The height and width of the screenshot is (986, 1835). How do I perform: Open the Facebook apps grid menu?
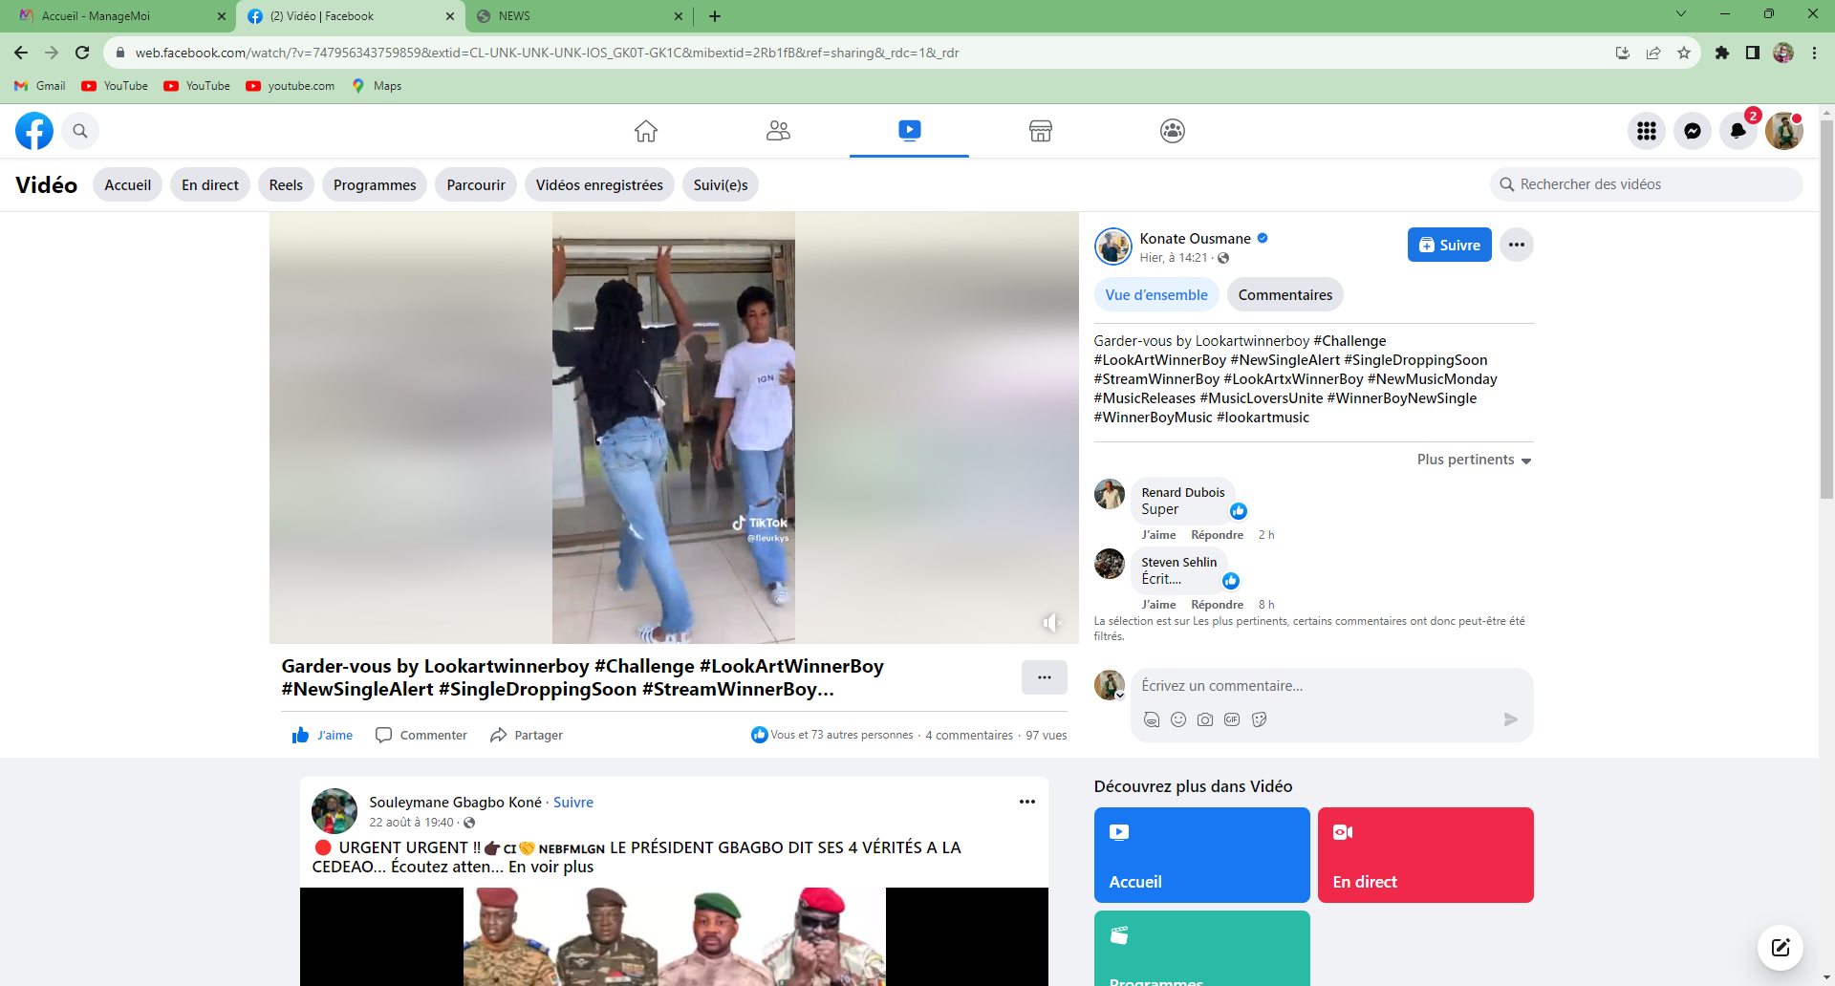pos(1646,131)
